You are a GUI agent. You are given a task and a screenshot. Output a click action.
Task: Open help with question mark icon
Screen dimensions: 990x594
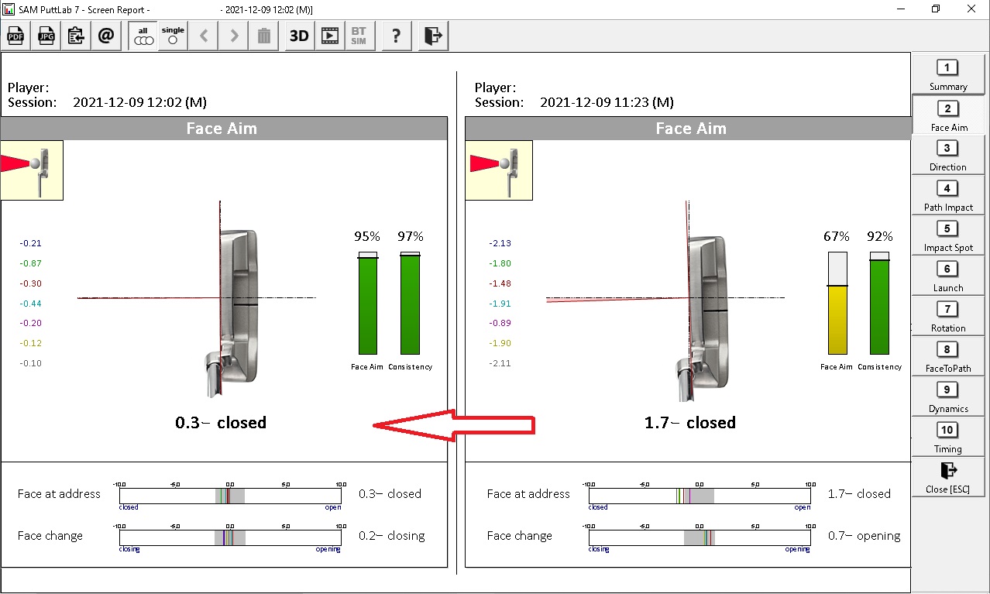396,36
